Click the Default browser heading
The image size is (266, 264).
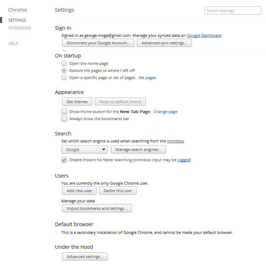74,224
